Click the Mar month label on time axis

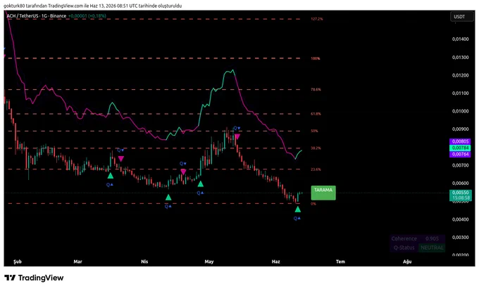point(78,262)
